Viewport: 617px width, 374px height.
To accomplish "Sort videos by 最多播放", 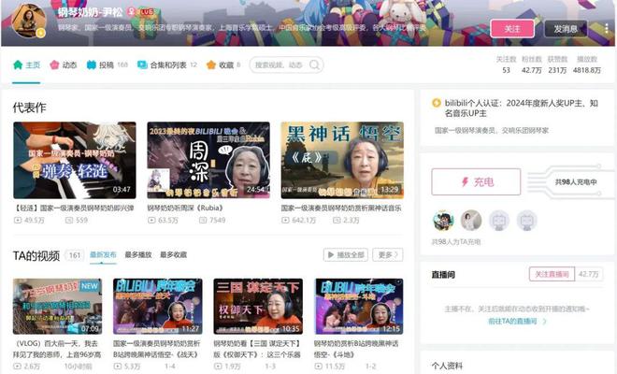I will pyautogui.click(x=138, y=254).
